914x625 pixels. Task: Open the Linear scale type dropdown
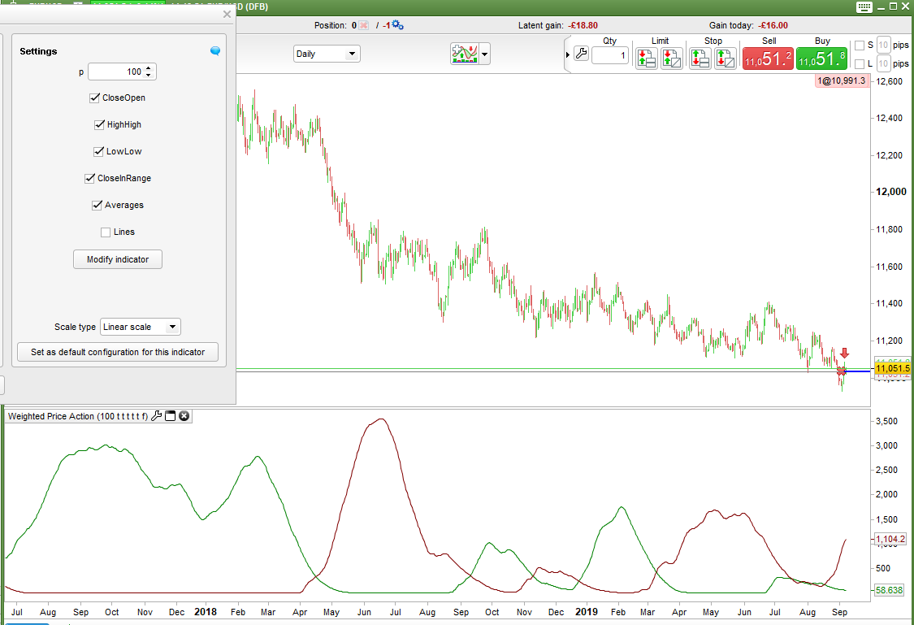(141, 327)
